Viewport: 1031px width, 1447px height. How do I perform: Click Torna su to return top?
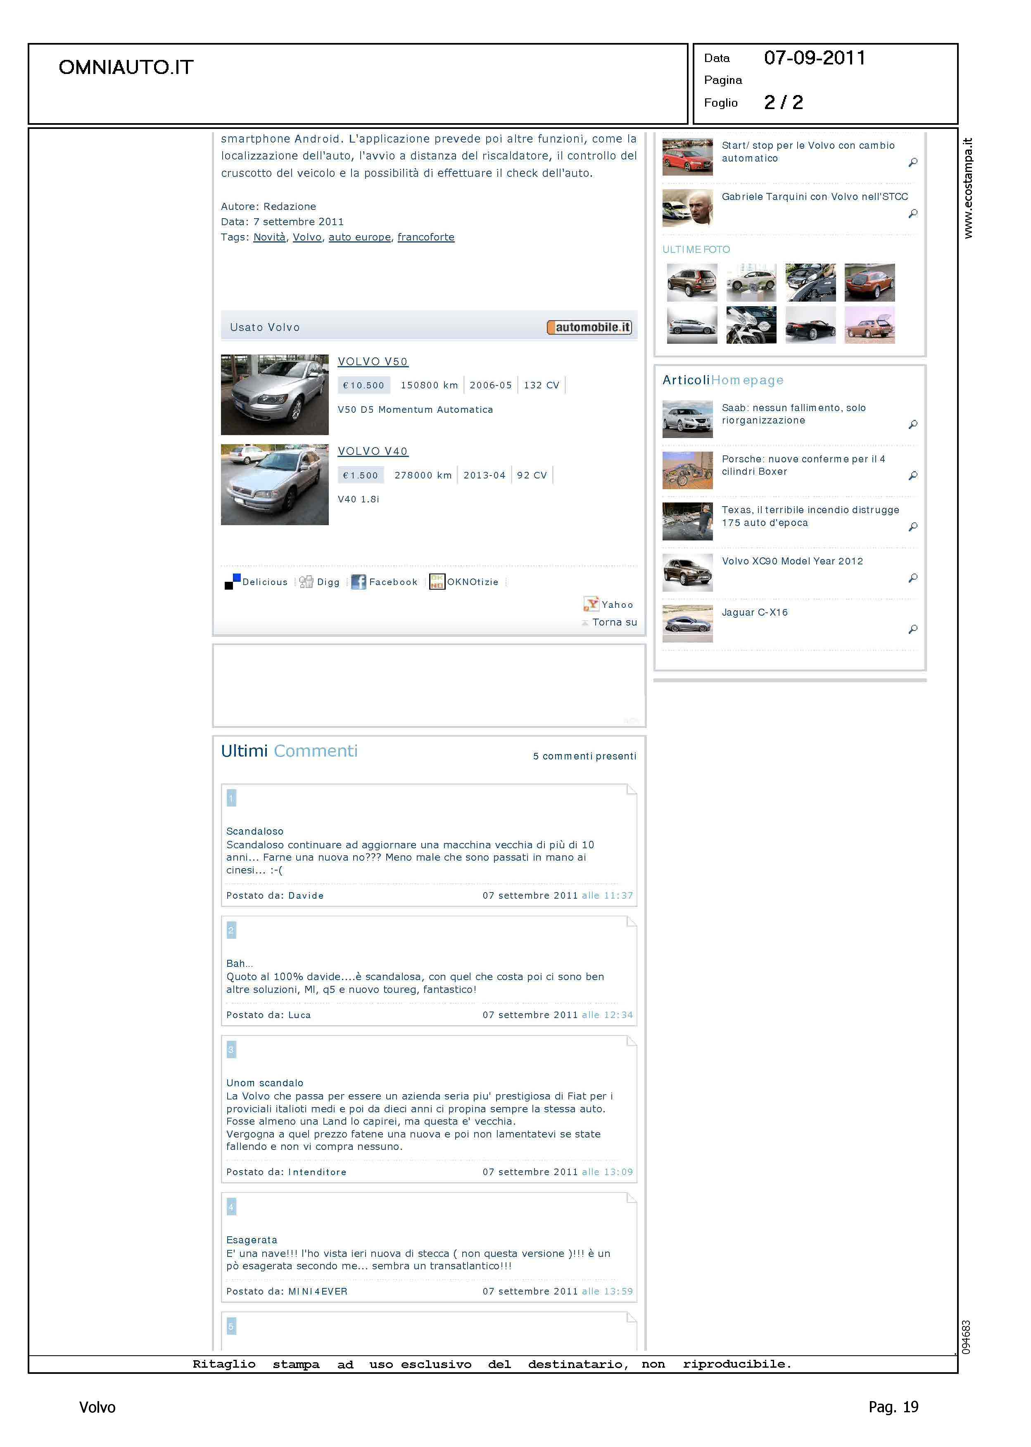tap(614, 623)
